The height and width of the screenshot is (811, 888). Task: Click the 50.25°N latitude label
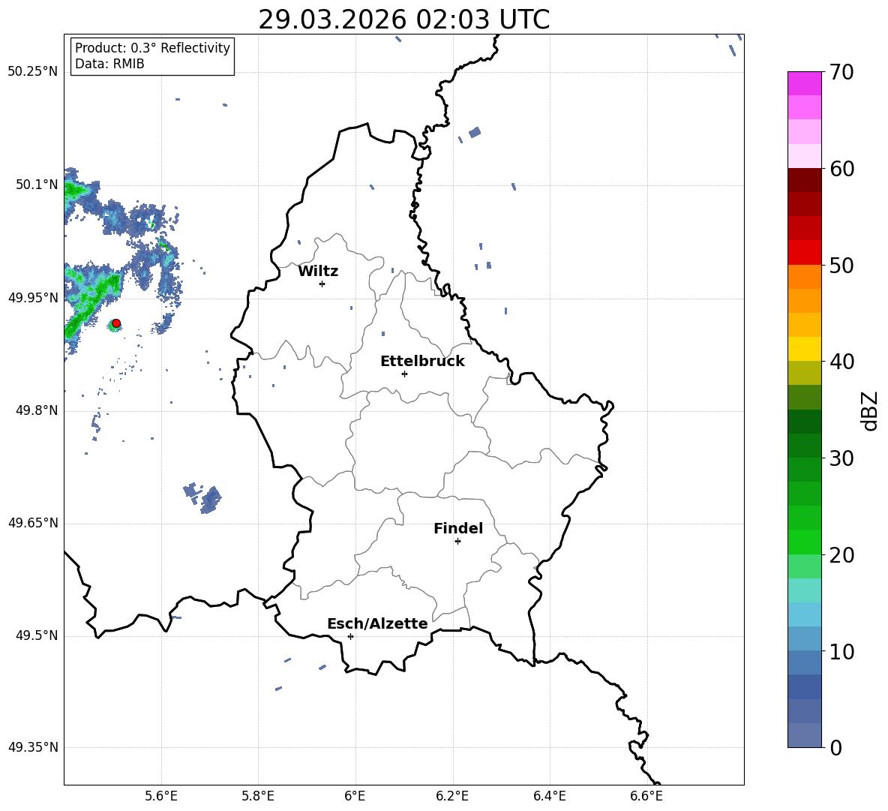click(33, 72)
